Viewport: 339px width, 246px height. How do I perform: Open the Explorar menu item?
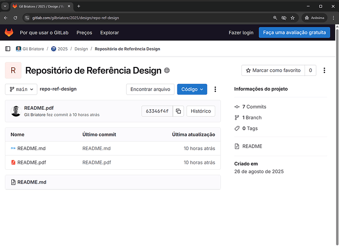(109, 32)
